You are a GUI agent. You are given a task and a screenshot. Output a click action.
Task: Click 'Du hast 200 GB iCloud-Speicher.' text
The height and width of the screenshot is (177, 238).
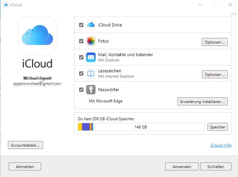click(x=106, y=119)
